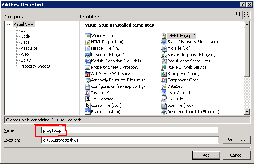The image size is (255, 164).
Task: Click the templates list scroll up arrow
Action: pos(246,24)
